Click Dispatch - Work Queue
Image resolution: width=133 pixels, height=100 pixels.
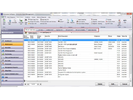tap(98, 22)
